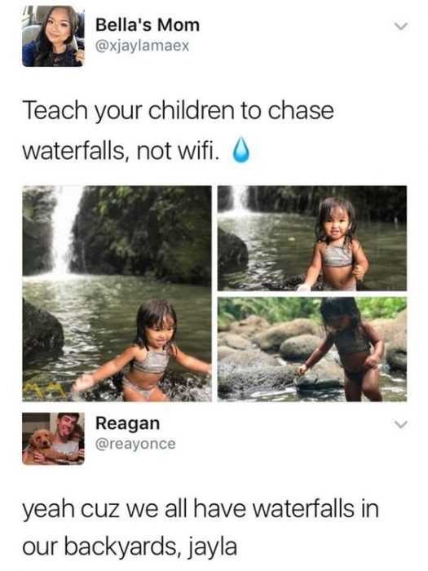The height and width of the screenshot is (571, 428).
Task: Open the Reagan display name
Action: click(127, 423)
